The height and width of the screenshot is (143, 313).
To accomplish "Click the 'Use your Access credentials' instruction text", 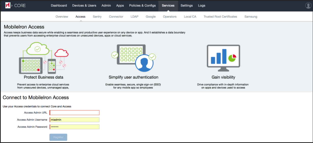I will pos(37,107).
